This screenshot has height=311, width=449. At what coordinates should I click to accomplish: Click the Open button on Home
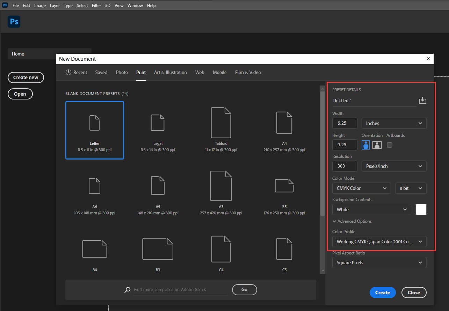tap(20, 94)
